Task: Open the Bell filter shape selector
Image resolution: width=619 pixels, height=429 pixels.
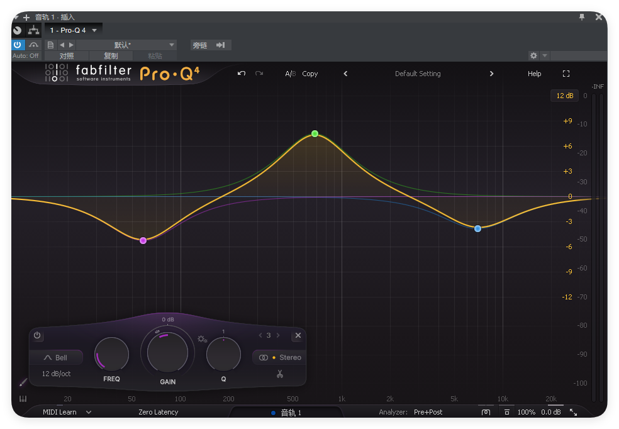Action: pos(55,357)
